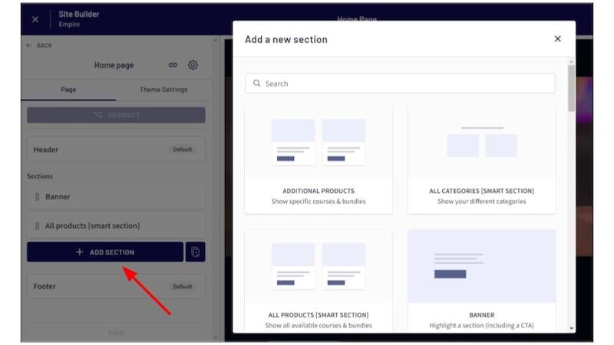Choose the Additional Products section thumbnail
The height and width of the screenshot is (345, 614).
[x=319, y=142]
